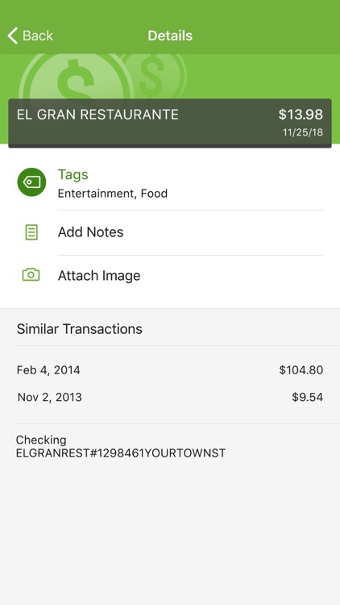Tap the ELGRANREST#1298461YOURTOWNST description
Image resolution: width=340 pixels, height=605 pixels.
tap(121, 453)
